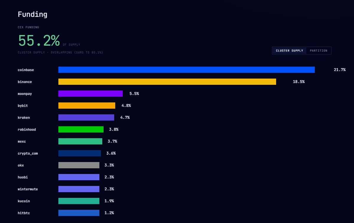Click the huobi label
This screenshot has width=354, height=223.
[x=23, y=177]
